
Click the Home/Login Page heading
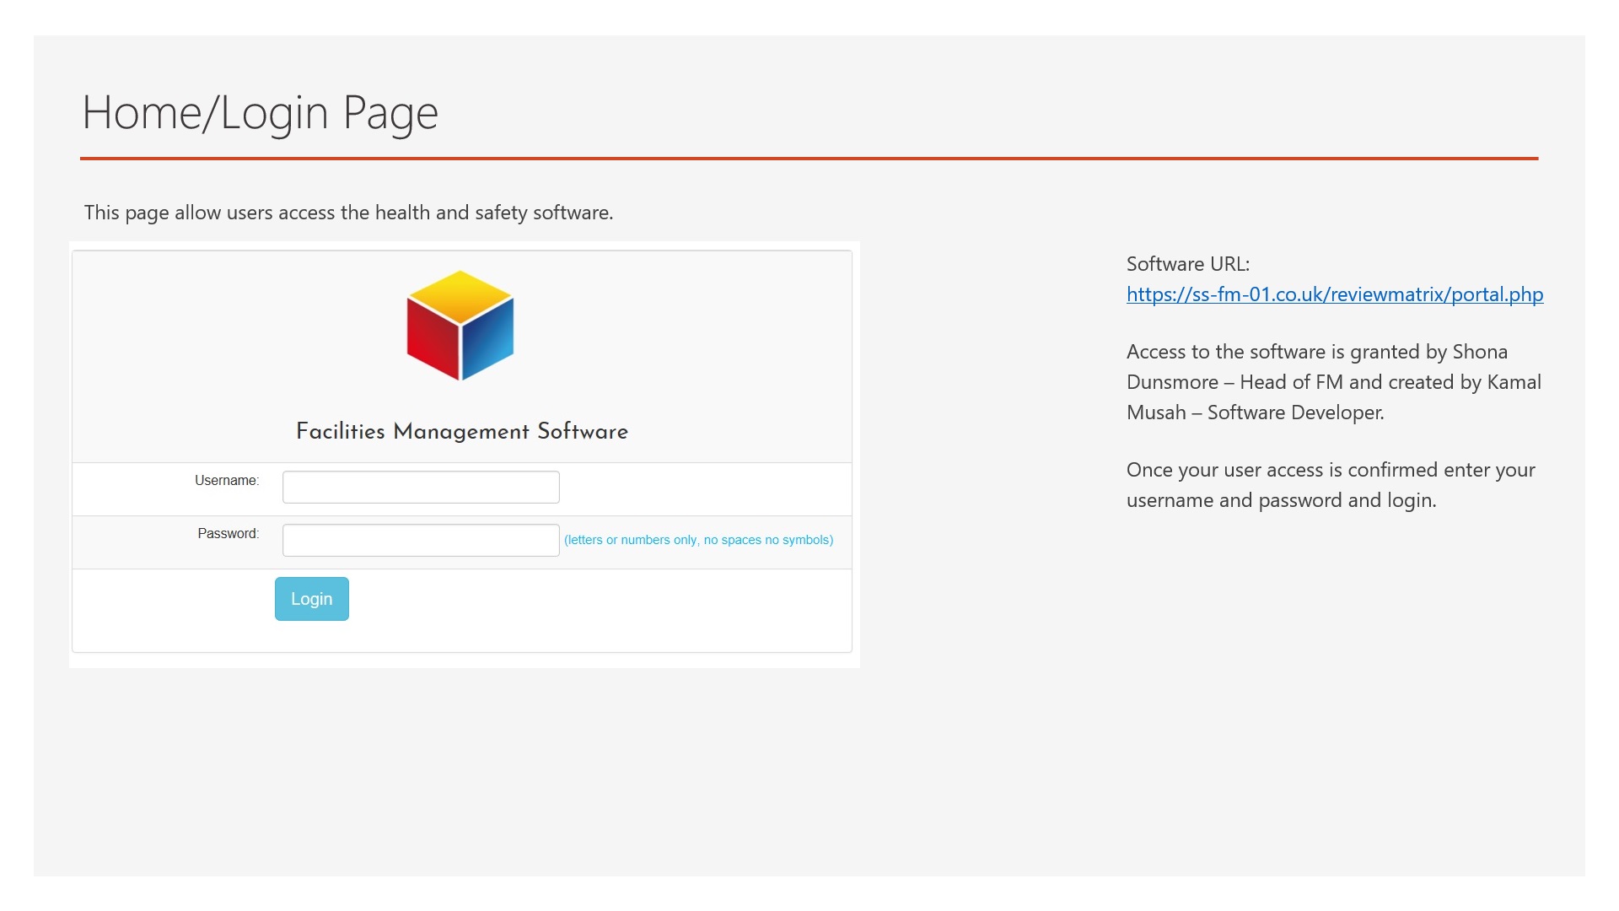pyautogui.click(x=260, y=111)
